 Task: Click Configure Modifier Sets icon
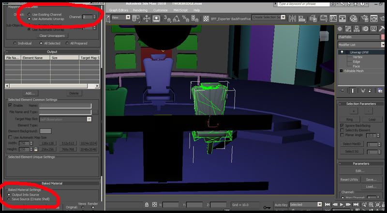pyautogui.click(x=380, y=91)
